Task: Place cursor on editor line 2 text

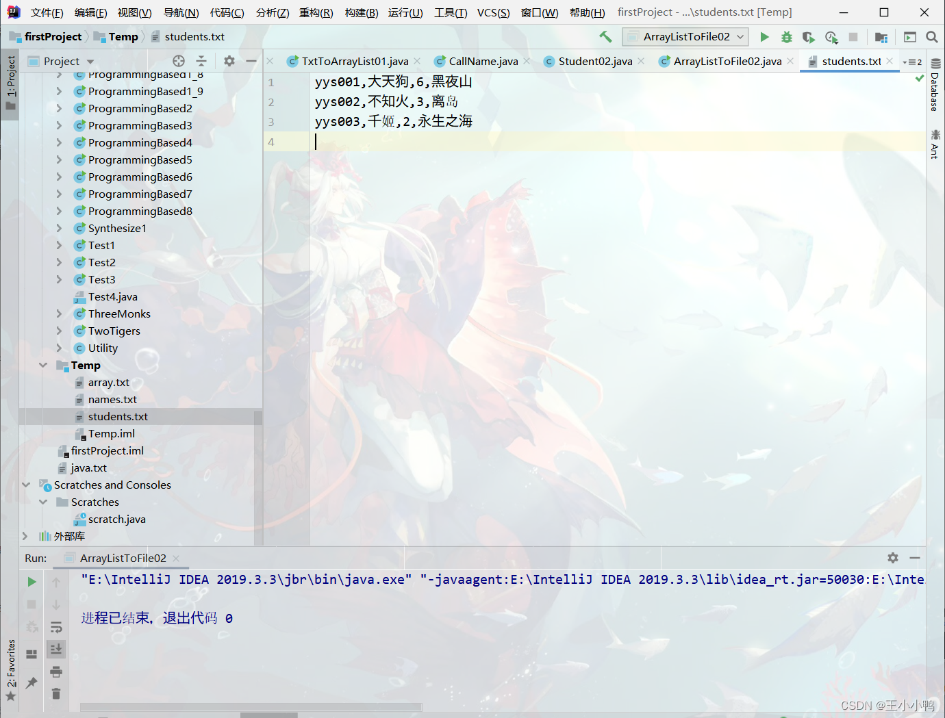Action: coord(386,102)
